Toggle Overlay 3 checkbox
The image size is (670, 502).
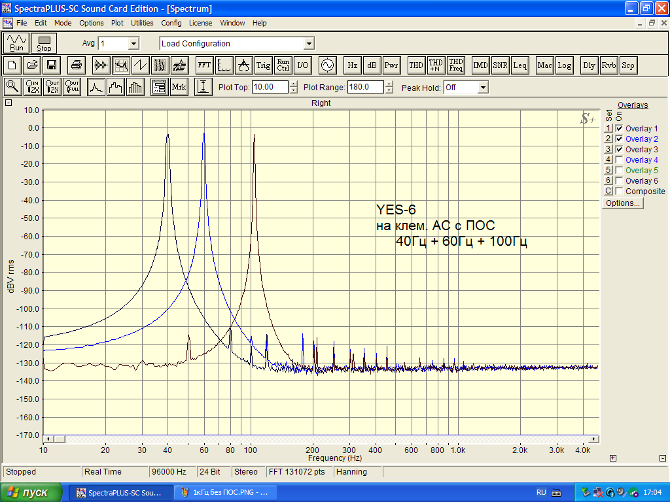coord(619,150)
